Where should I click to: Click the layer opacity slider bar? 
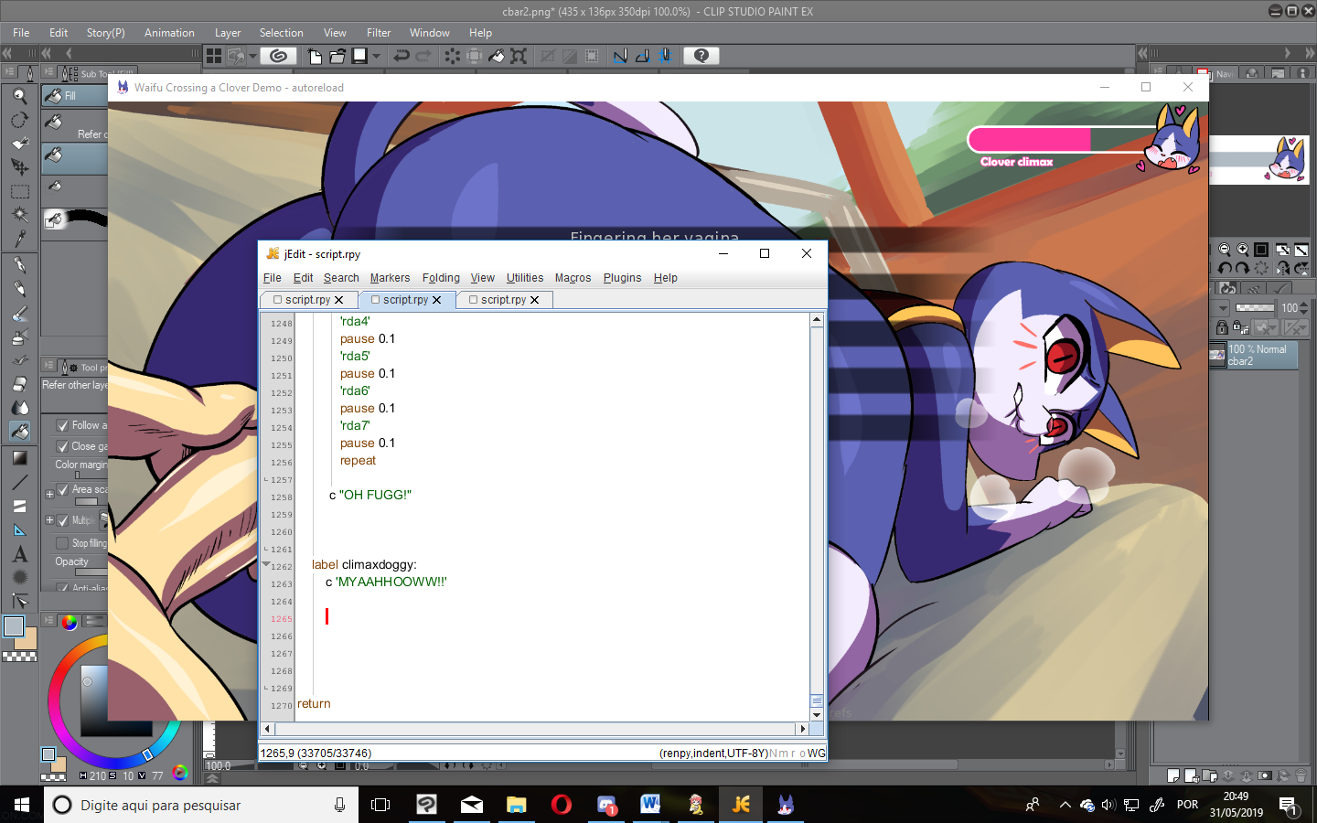1255,308
